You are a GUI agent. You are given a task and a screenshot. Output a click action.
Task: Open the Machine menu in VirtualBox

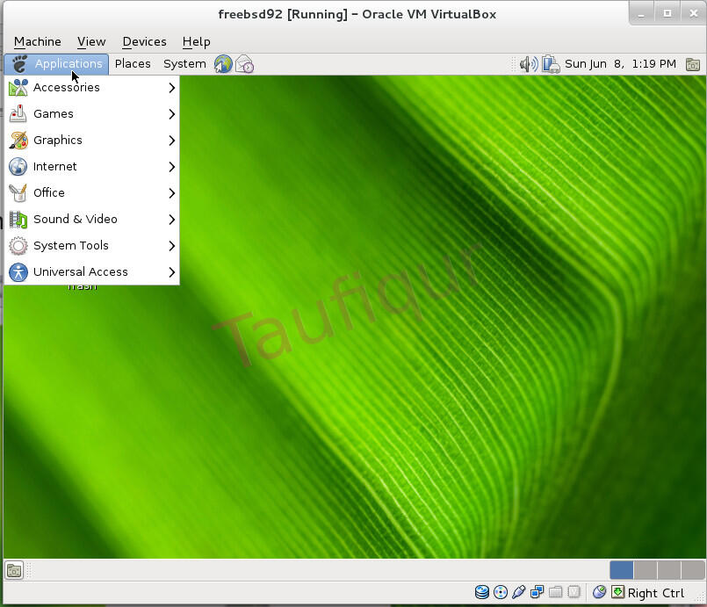tap(37, 41)
